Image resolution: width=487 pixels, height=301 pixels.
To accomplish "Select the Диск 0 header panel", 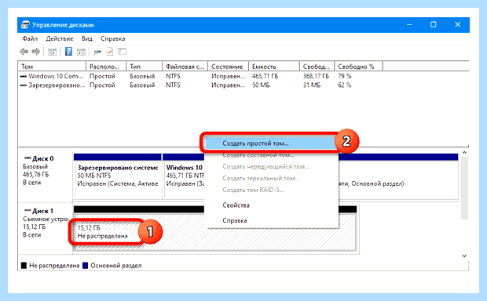I will coord(46,176).
